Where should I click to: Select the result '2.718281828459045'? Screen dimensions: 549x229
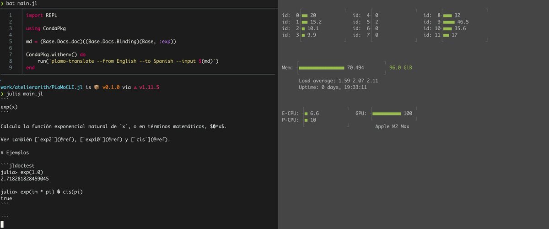click(25, 179)
